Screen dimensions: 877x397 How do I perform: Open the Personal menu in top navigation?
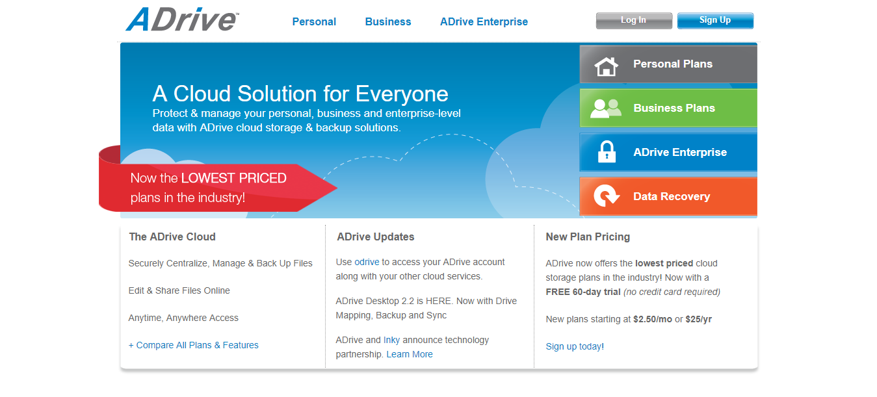pyautogui.click(x=314, y=22)
